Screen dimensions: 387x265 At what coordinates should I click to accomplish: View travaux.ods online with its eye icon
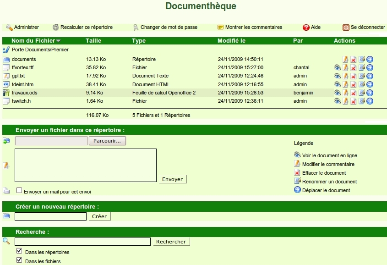coord(338,93)
